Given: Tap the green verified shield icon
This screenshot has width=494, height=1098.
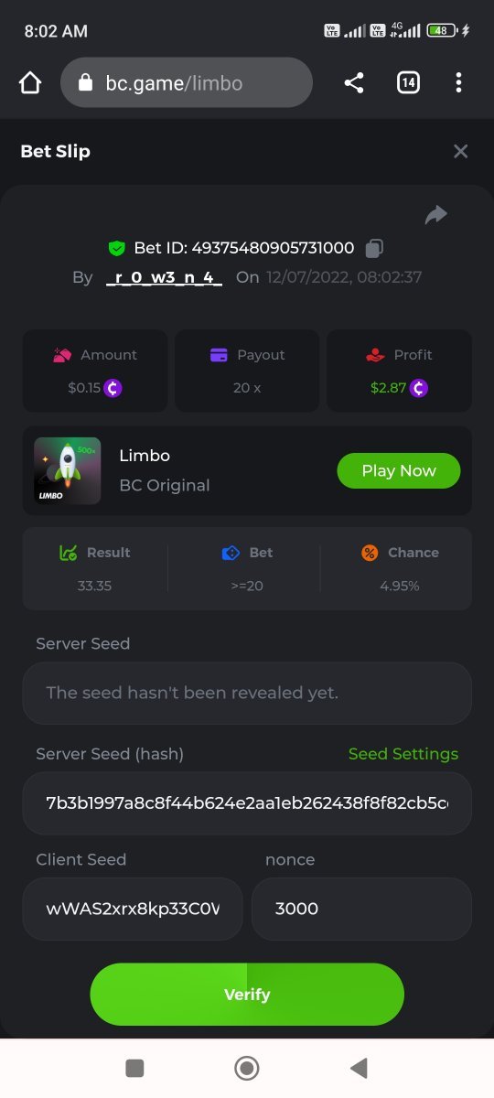Looking at the screenshot, I should tap(116, 248).
